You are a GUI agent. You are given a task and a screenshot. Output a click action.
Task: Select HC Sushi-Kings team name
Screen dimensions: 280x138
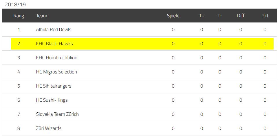(x=52, y=100)
